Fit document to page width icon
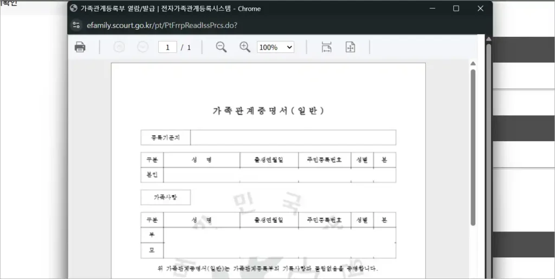555x279 pixels. [x=326, y=47]
